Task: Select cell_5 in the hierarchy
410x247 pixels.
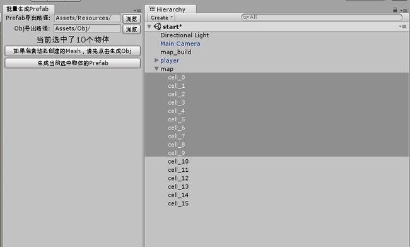Action: pos(277,119)
